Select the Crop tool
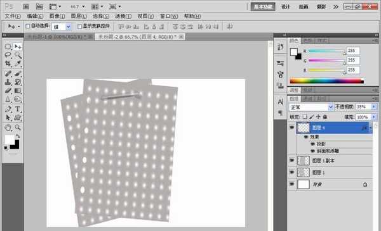Screen dimensions: 381x231 [x=8, y=64]
